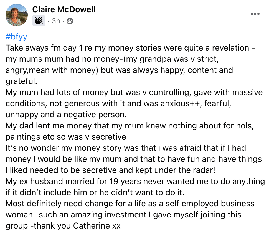Click the word "grateful." in the post
The width and height of the screenshot is (269, 238).
pyautogui.click(x=21, y=81)
